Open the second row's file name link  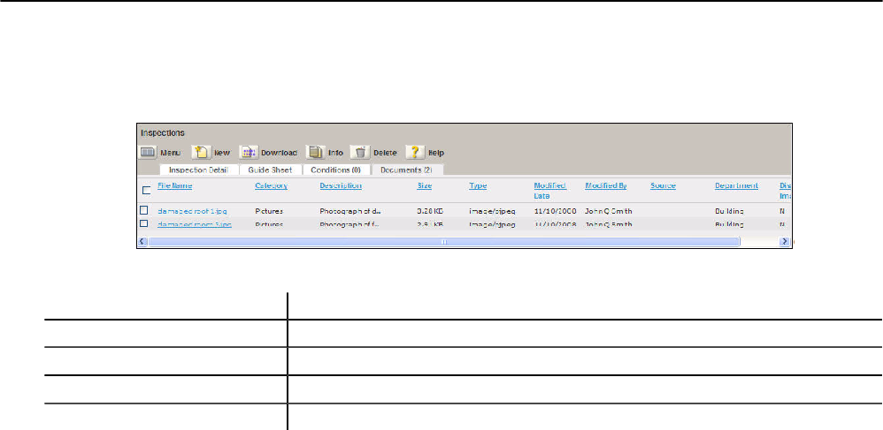point(195,224)
